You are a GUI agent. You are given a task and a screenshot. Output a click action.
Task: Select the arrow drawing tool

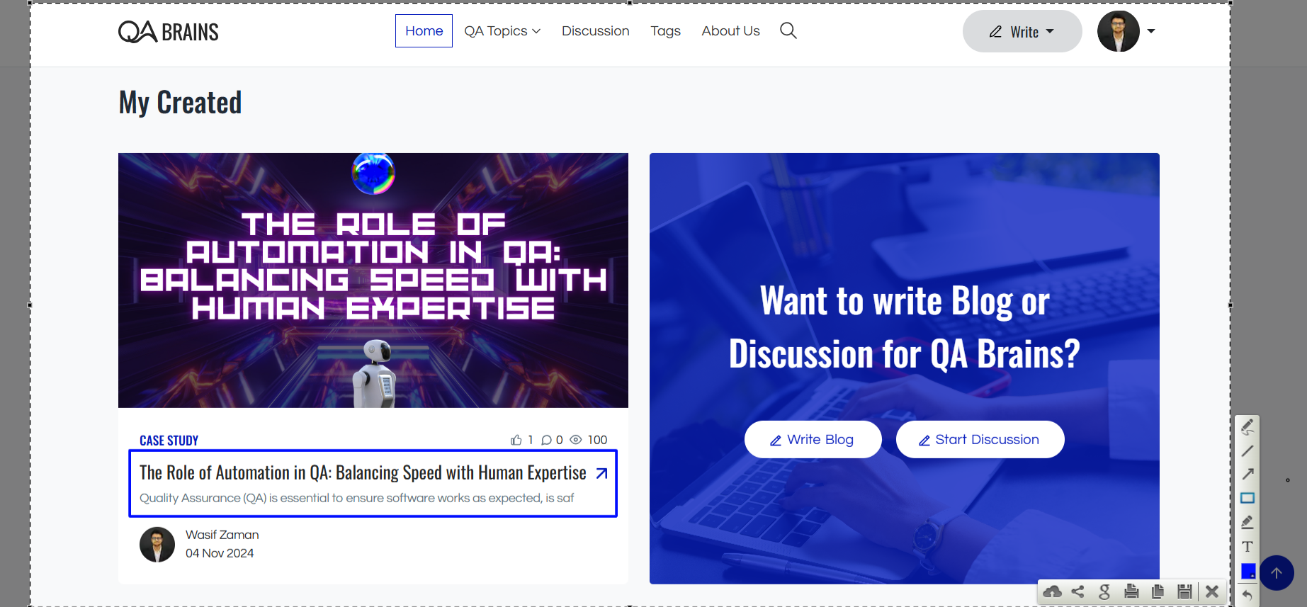pos(1247,474)
